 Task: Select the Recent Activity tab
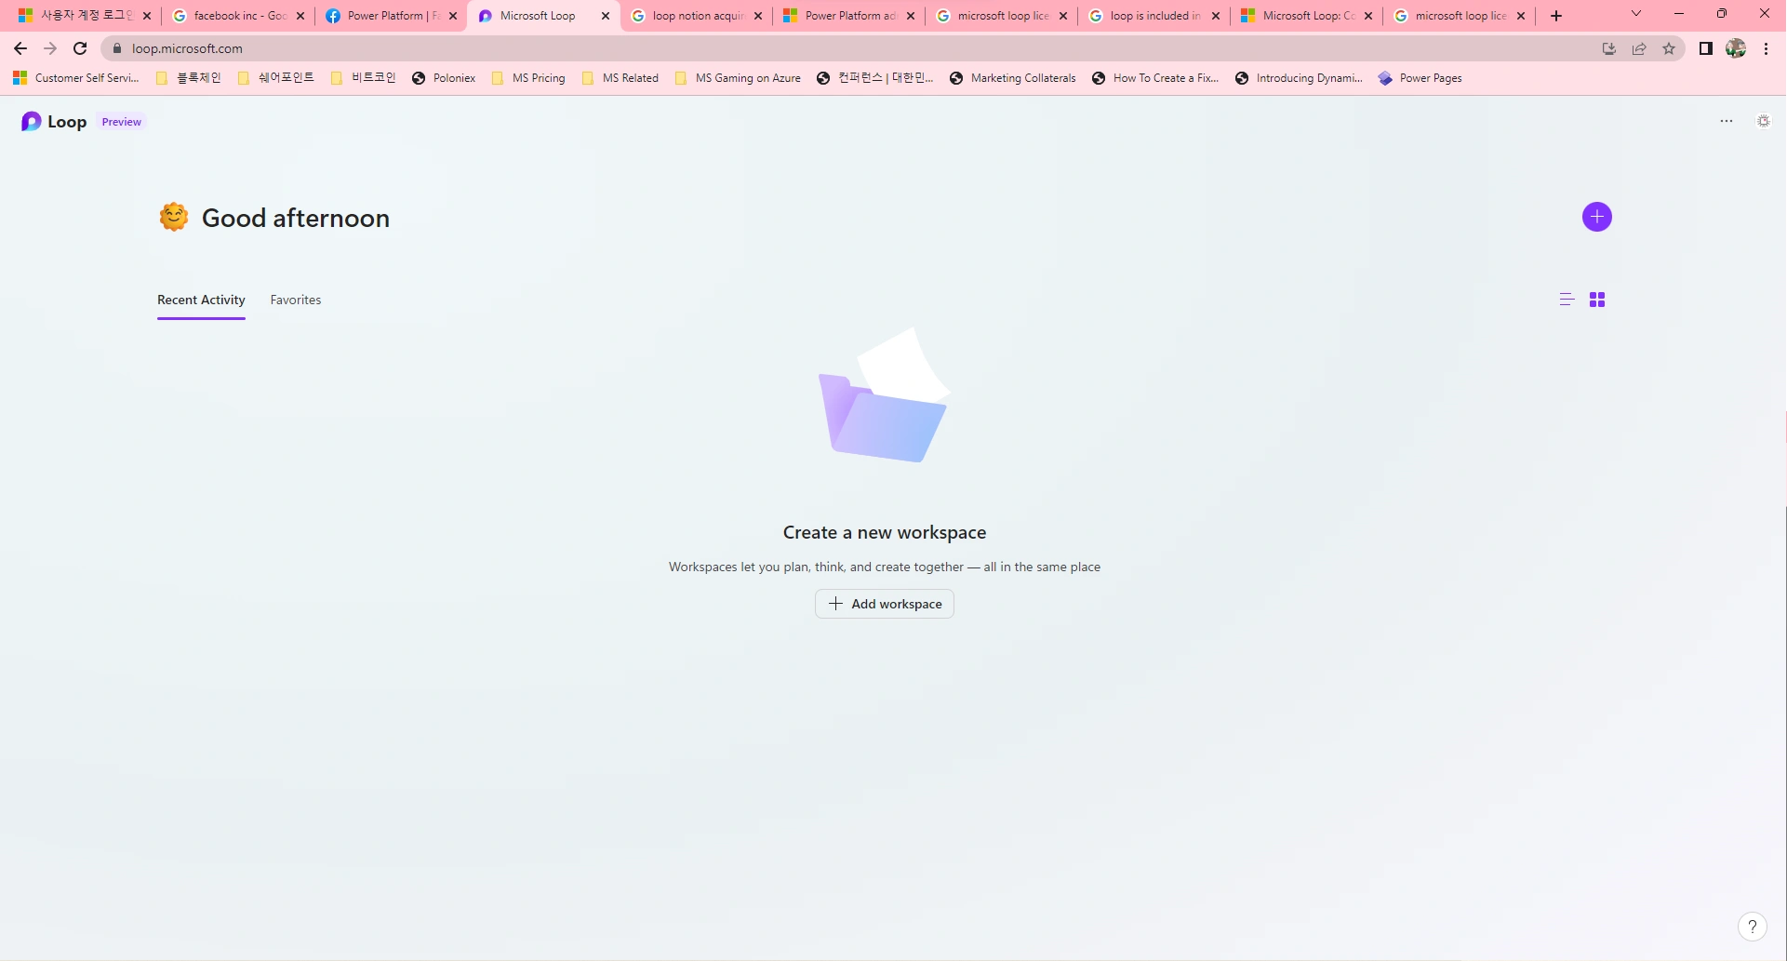click(x=201, y=300)
